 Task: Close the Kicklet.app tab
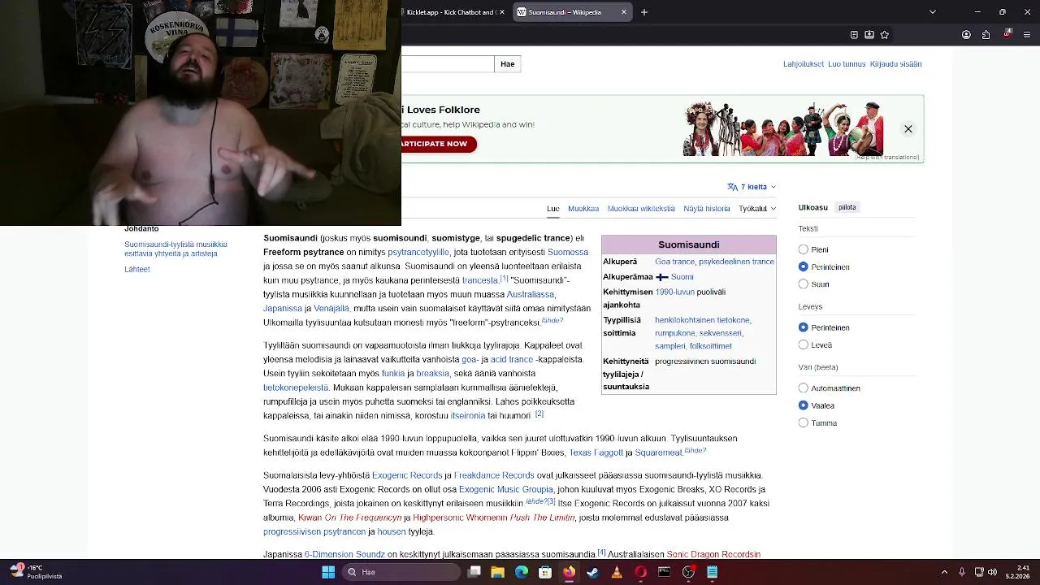pyautogui.click(x=502, y=12)
